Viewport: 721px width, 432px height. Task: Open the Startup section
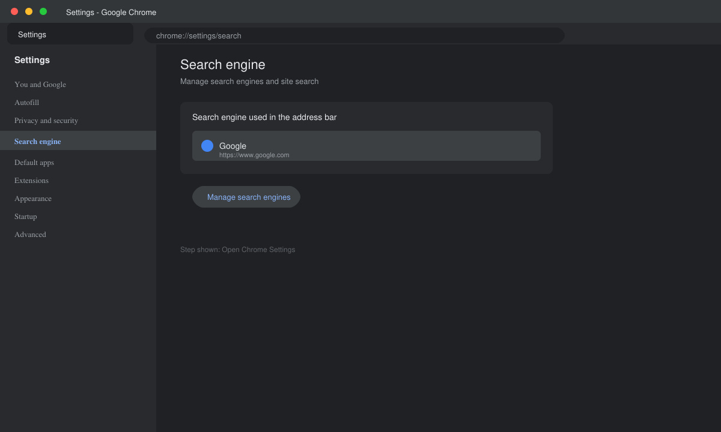pyautogui.click(x=26, y=217)
